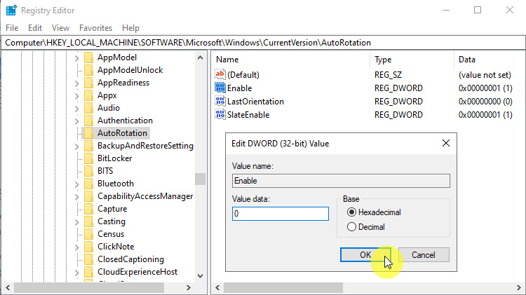This screenshot has width=526, height=295.
Task: Click the SlateEnable DWORD value icon
Action: 220,114
